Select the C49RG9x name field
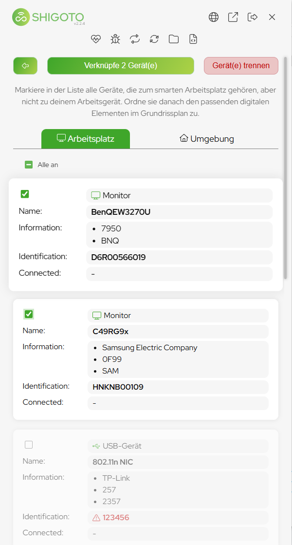This screenshot has width=292, height=545. (x=178, y=332)
